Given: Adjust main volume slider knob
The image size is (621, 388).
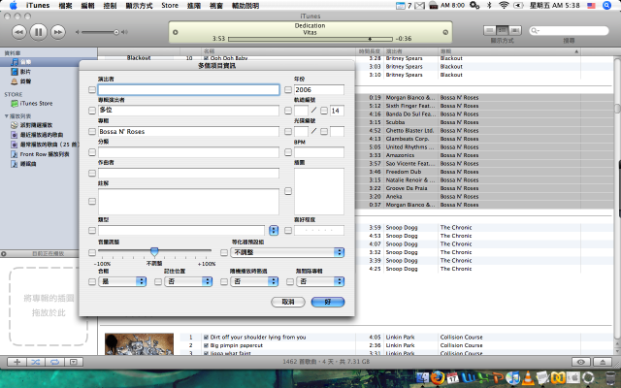Looking at the screenshot, I should (x=116, y=32).
